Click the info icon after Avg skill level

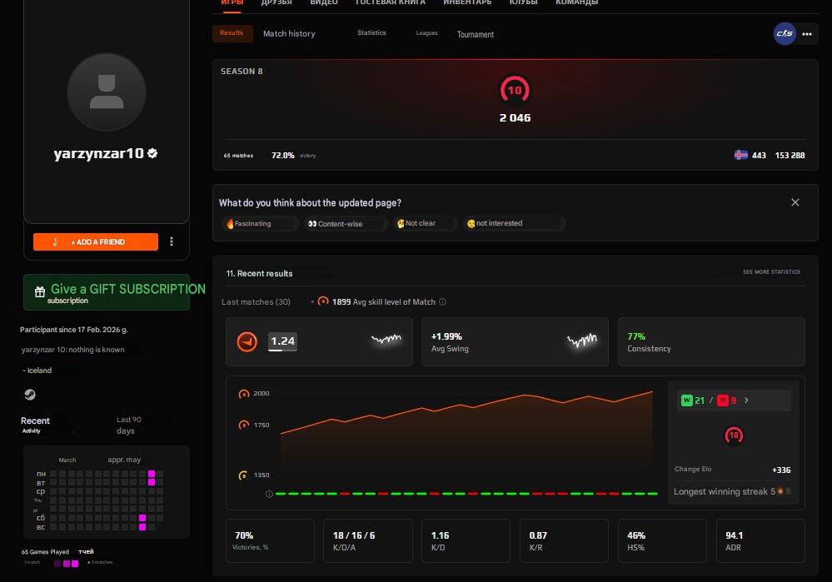pos(442,302)
